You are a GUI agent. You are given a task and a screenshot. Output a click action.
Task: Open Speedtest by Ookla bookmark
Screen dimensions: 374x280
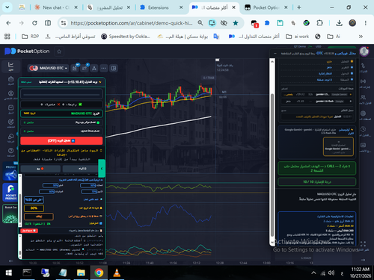click(x=126, y=37)
